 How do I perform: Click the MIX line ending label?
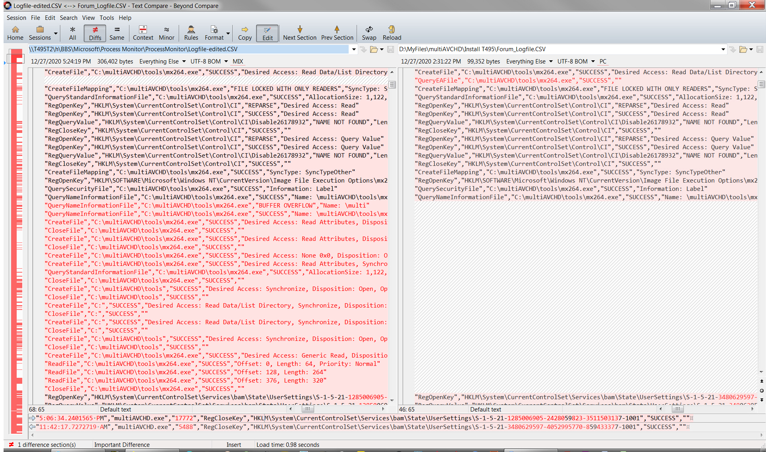[238, 62]
